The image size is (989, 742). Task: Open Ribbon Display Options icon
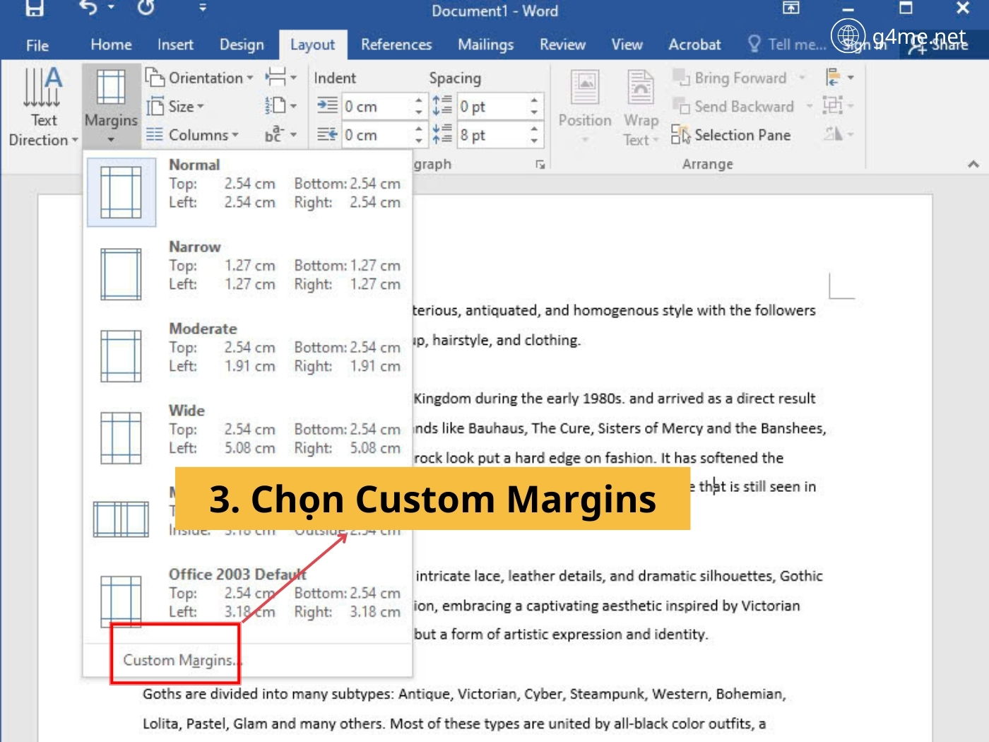pyautogui.click(x=790, y=8)
